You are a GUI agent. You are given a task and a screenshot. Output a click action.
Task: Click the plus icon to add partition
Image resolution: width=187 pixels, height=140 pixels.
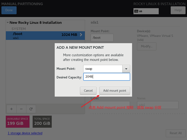[x=11, y=109]
